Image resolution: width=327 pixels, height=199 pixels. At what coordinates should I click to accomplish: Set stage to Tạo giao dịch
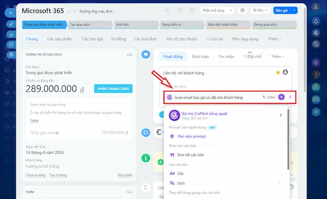click(x=90, y=25)
